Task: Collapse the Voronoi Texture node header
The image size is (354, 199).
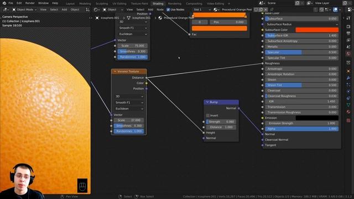Action: click(115, 71)
